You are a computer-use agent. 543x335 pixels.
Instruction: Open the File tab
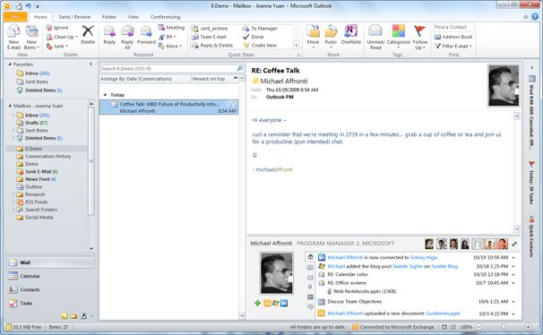pyautogui.click(x=15, y=17)
